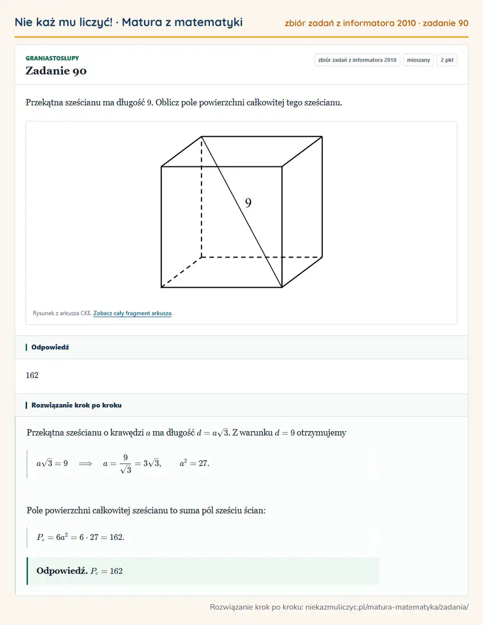Viewport: 483px width, 625px height.
Task: Click the 'Zadanie 90' heading
Action: (56, 70)
